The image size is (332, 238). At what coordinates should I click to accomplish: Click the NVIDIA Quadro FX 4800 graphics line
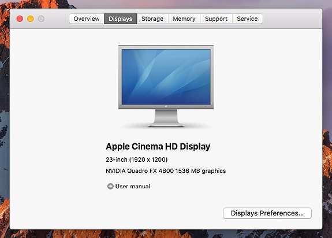tap(166, 171)
